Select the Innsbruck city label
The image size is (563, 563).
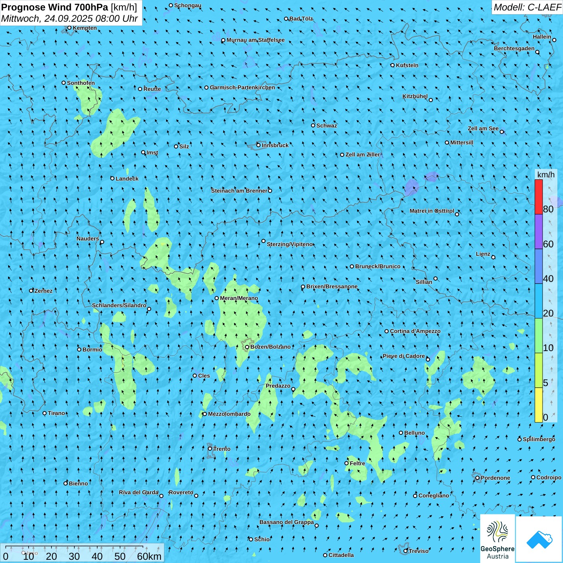click(275, 145)
